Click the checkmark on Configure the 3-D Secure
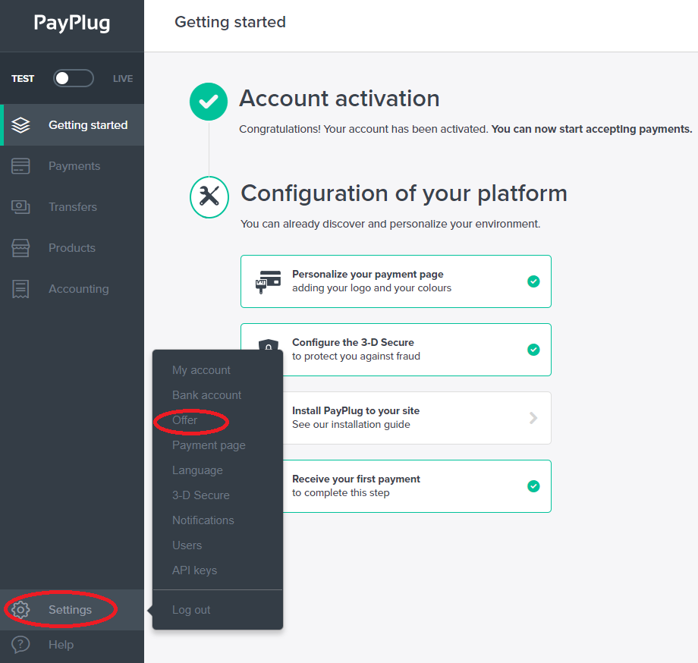 533,350
